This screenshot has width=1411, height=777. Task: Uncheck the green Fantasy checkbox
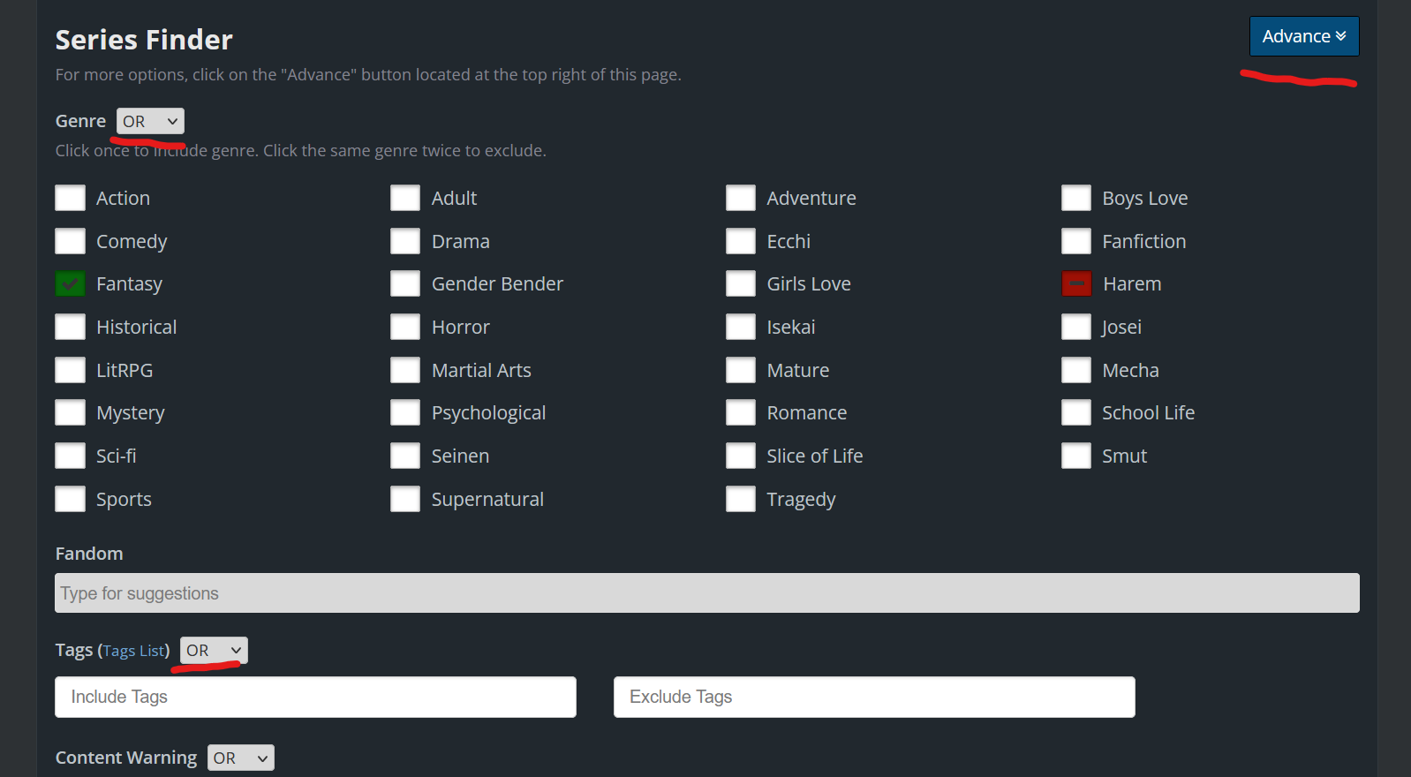[x=71, y=284]
